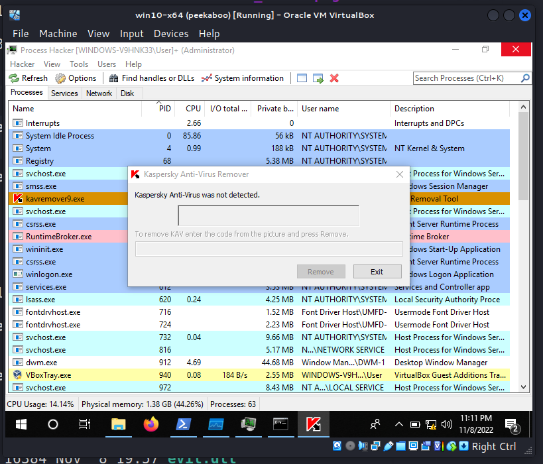Open the VirtualBox Devices menu
543x464 pixels.
pos(171,34)
